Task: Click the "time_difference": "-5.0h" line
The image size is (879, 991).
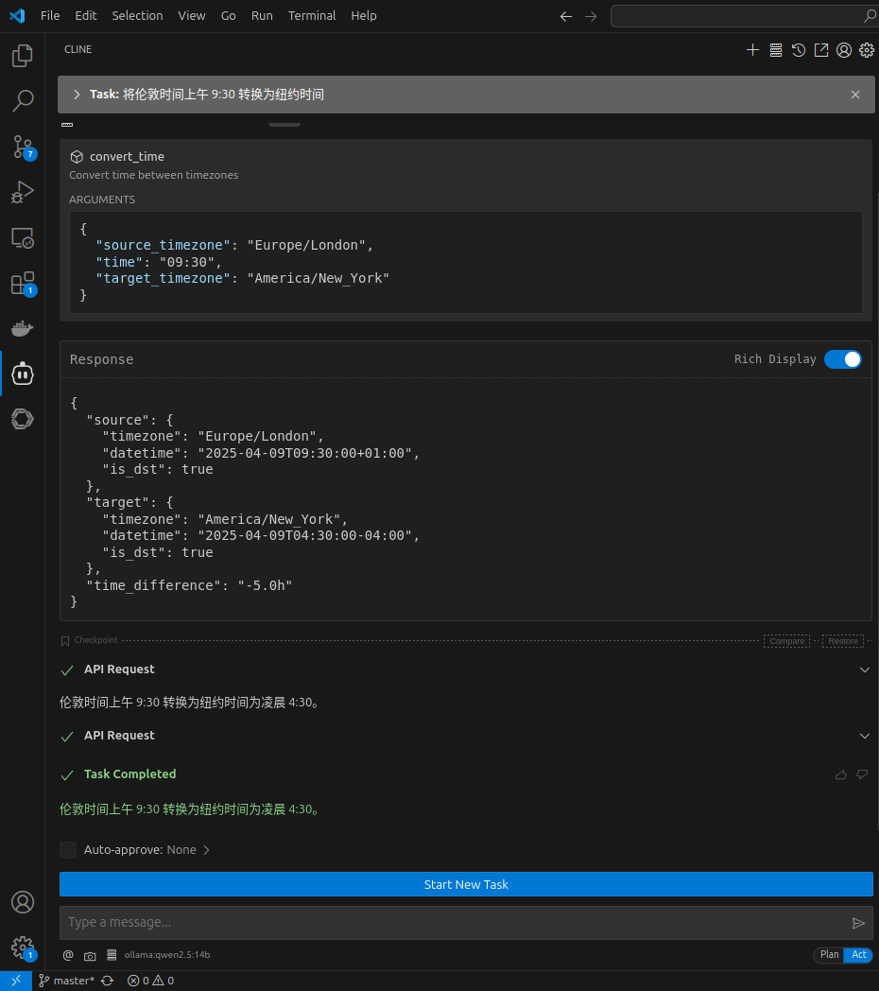Action: [x=189, y=586]
